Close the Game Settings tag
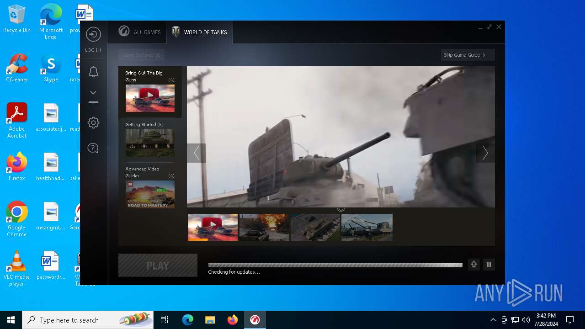The width and height of the screenshot is (585, 329). click(158, 55)
